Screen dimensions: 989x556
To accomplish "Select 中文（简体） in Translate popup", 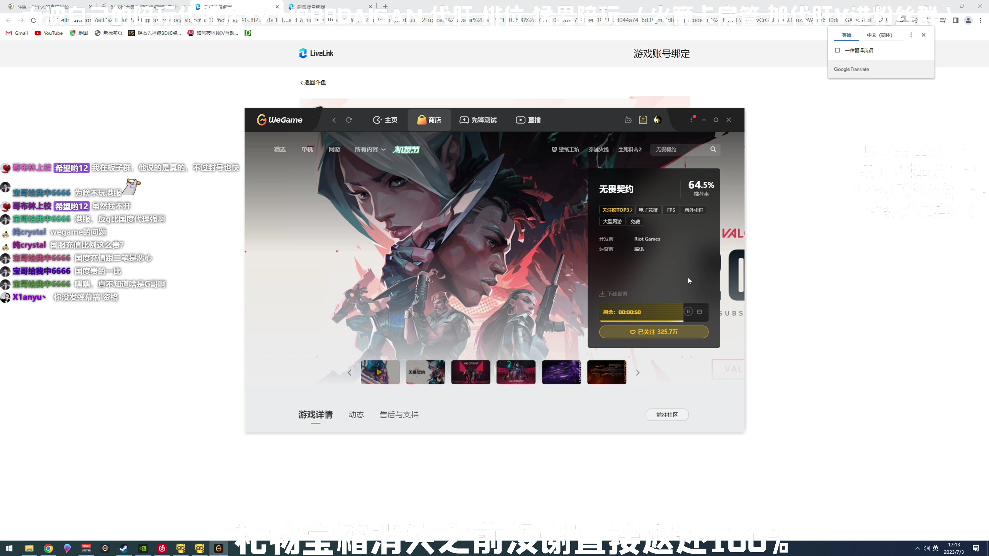I will click(x=880, y=35).
